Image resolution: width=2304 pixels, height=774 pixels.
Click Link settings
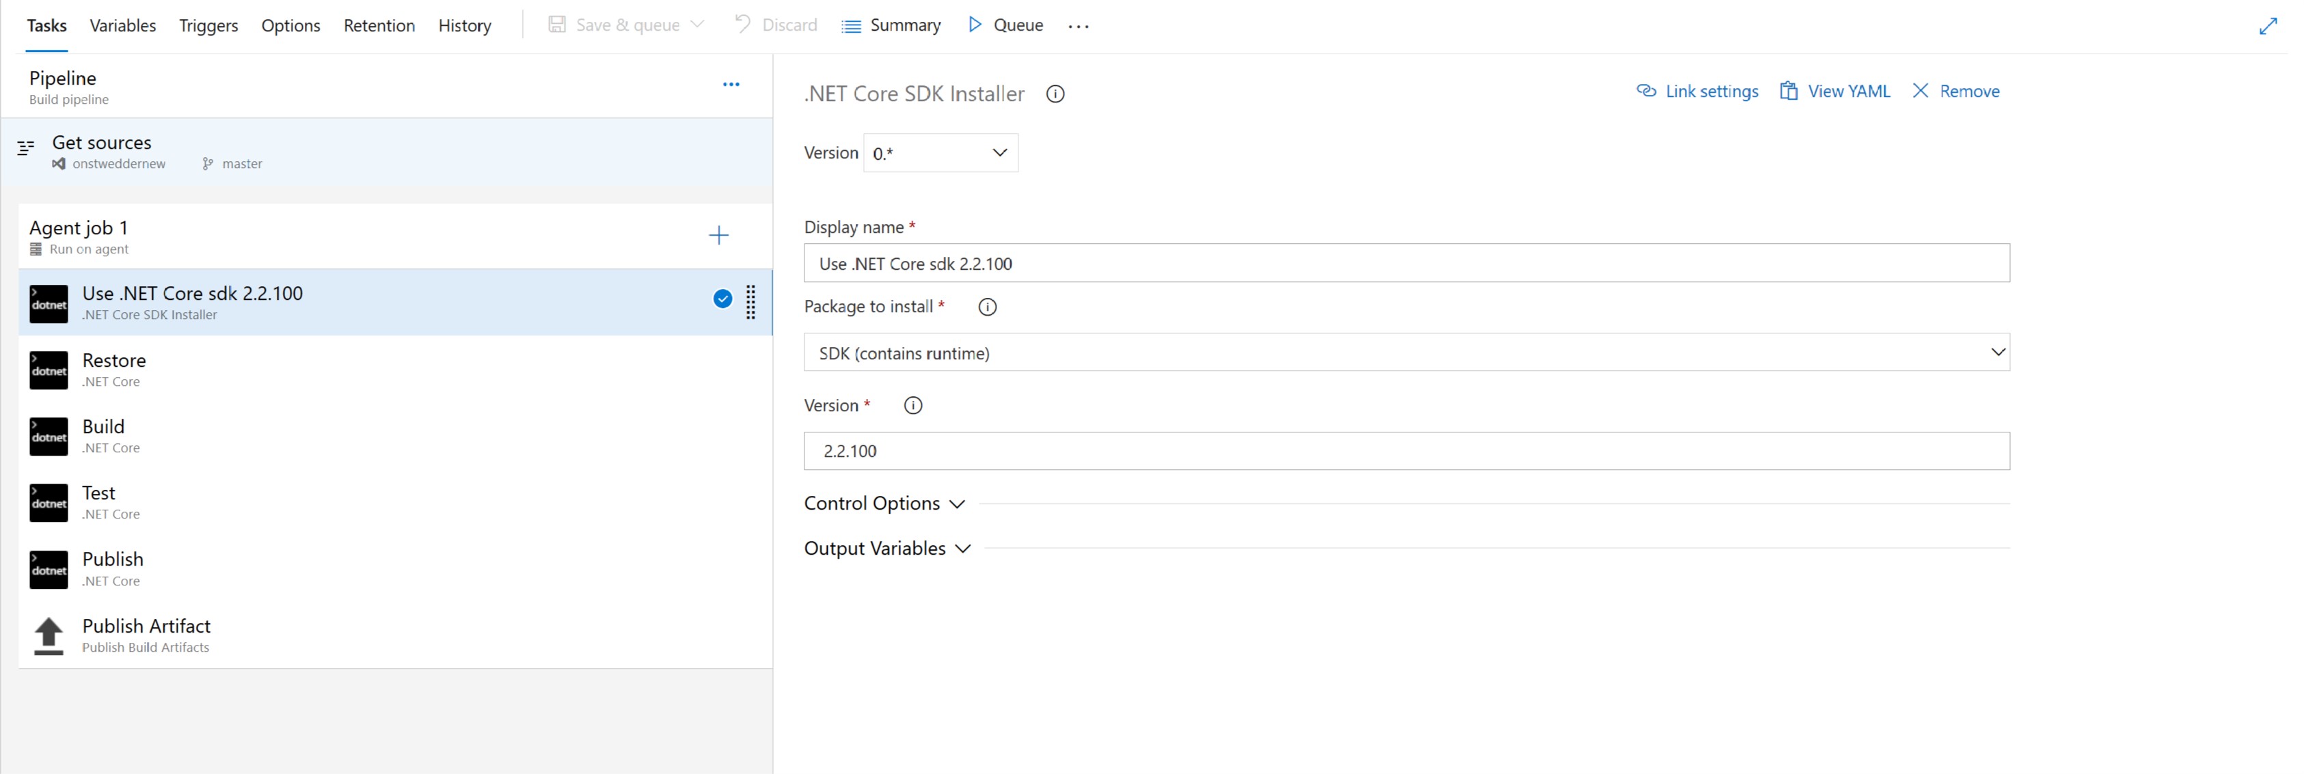click(x=1696, y=91)
